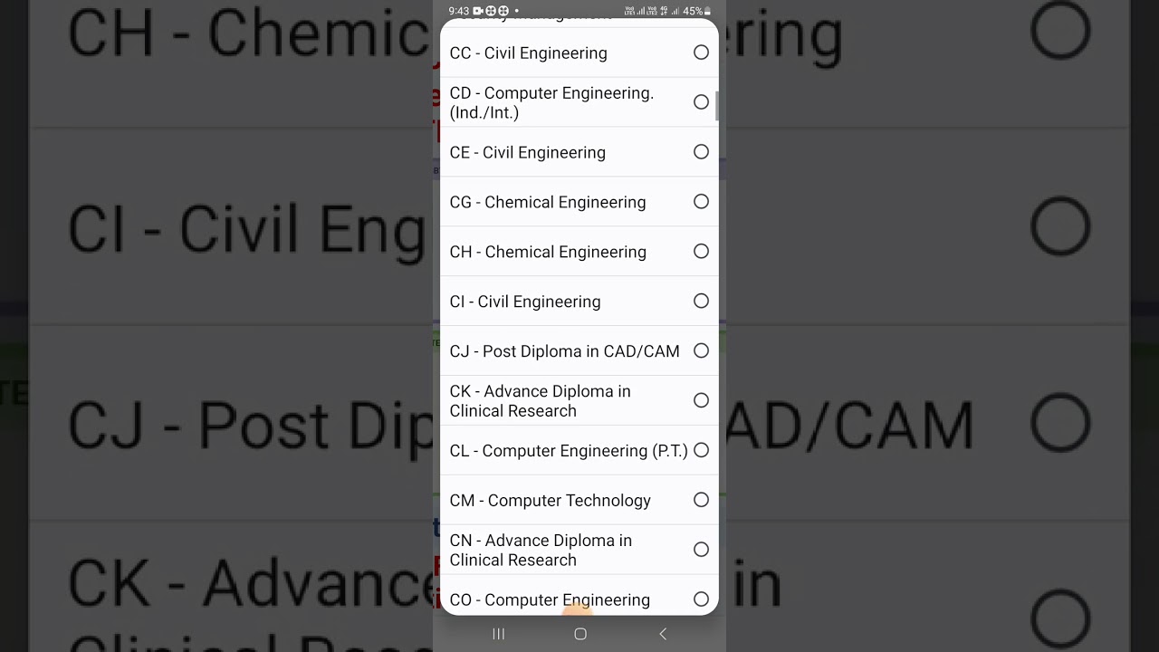Tap the CG - Chemical Engineering list label
Viewport: 1159px width, 652px height.
[x=548, y=202]
